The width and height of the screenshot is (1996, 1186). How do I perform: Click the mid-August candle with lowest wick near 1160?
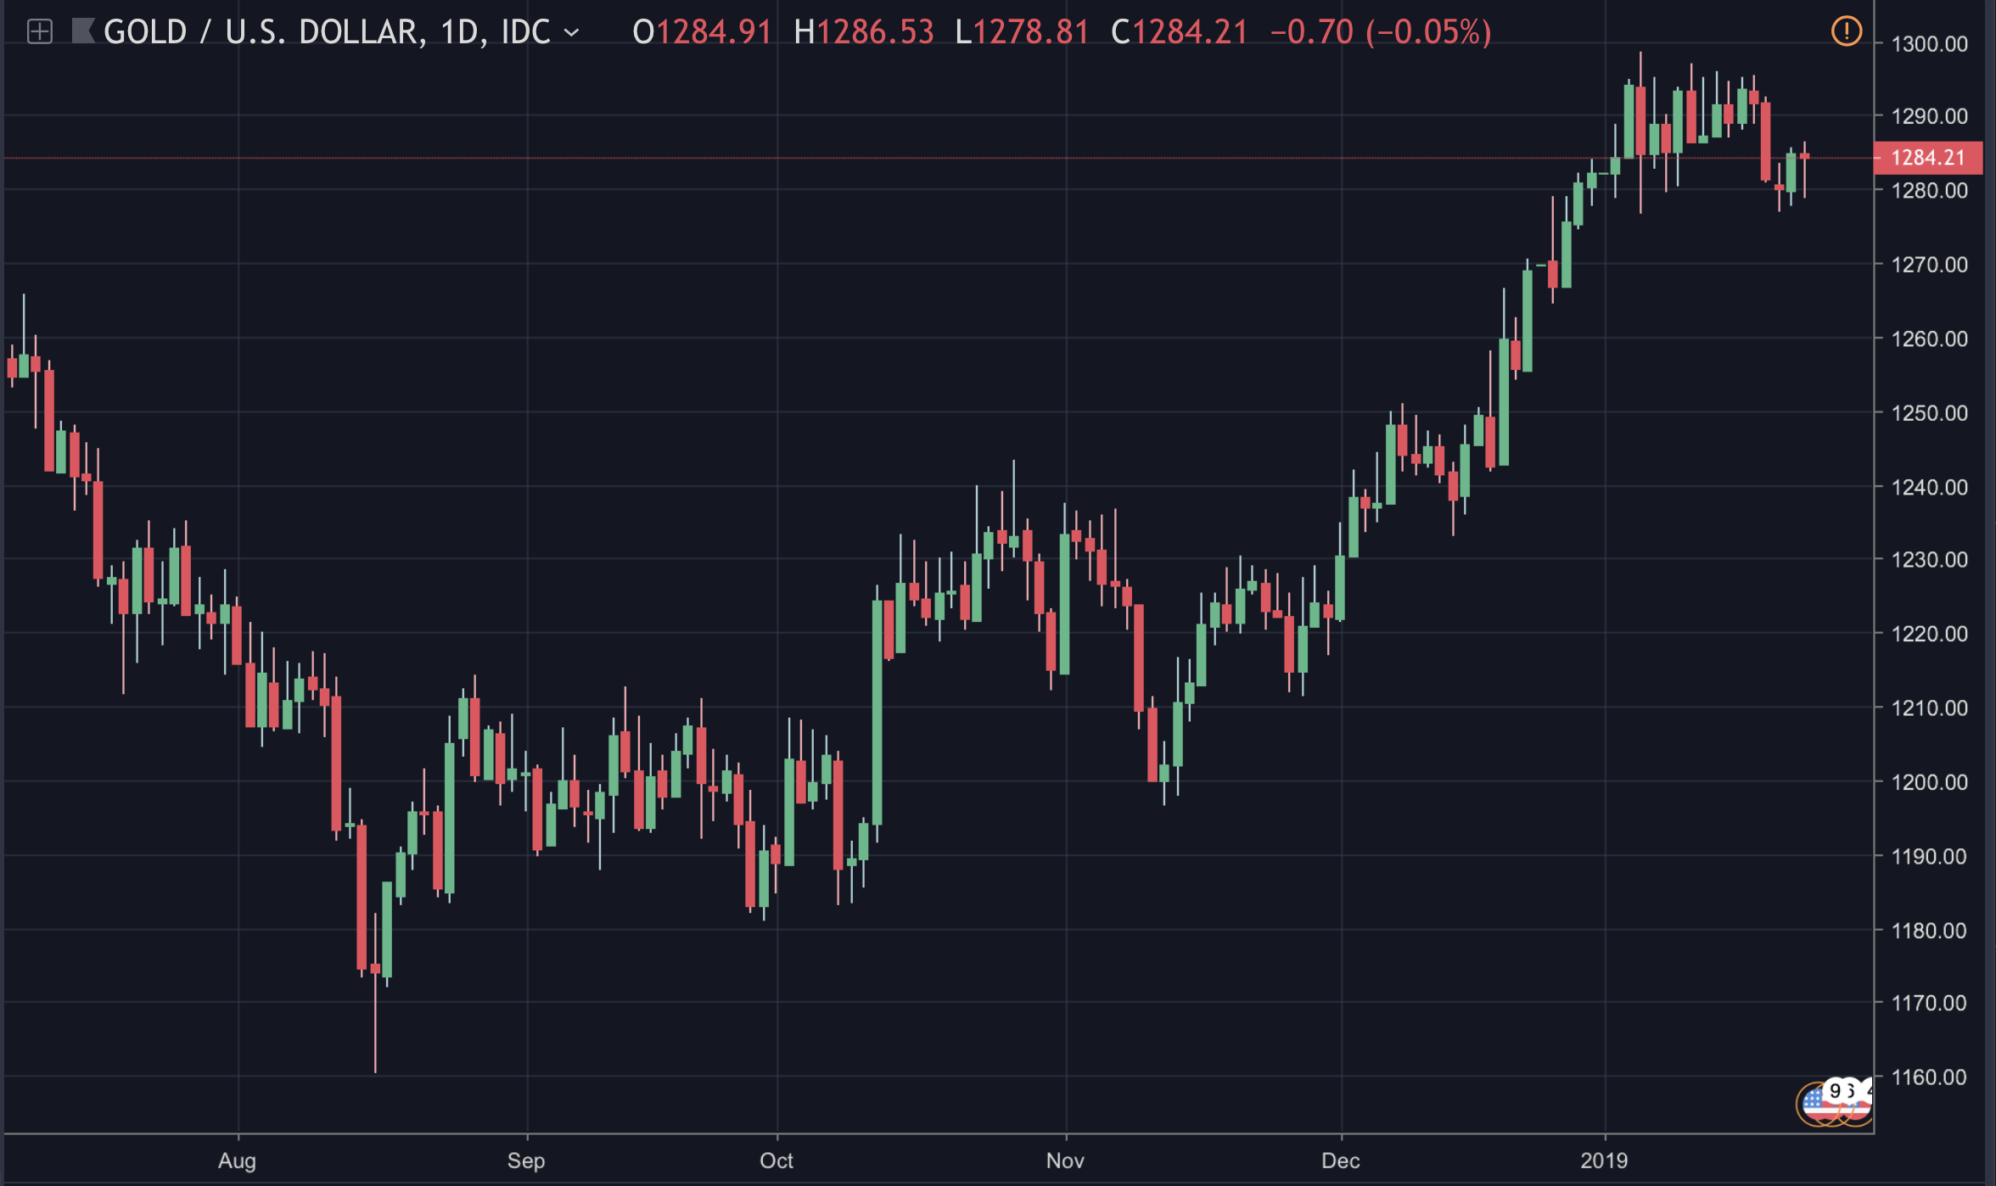coord(375,993)
